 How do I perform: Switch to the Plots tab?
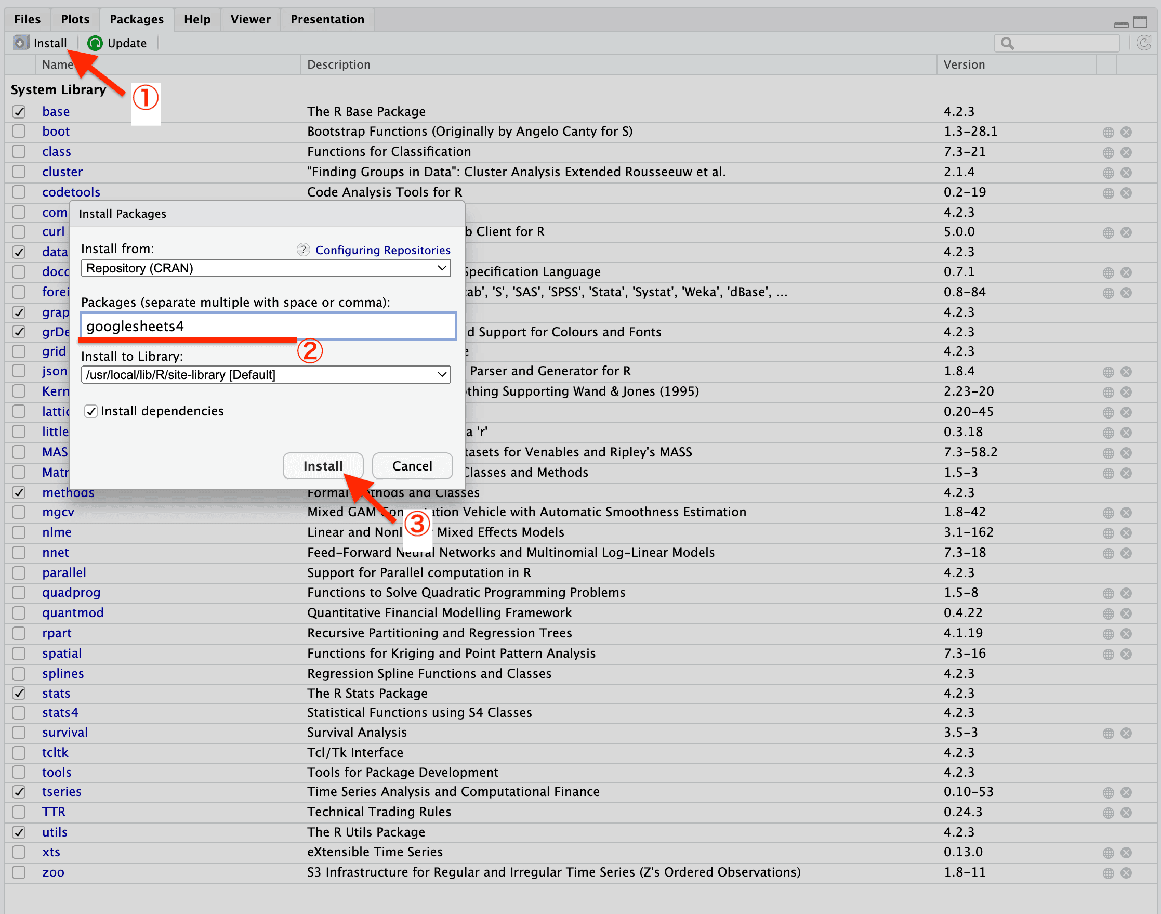pos(75,19)
